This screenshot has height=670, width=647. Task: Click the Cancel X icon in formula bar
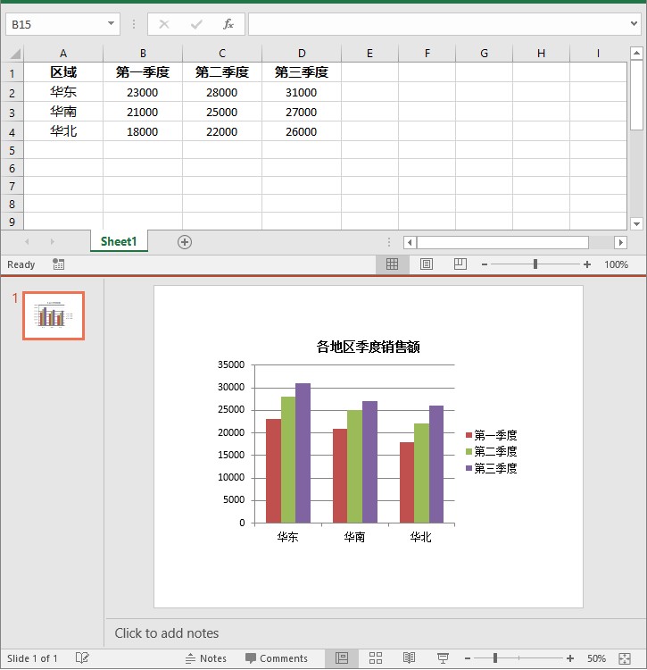click(164, 24)
